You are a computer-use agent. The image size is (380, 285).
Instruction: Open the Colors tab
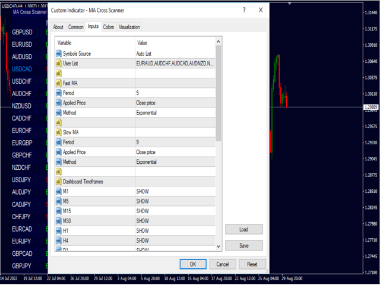pyautogui.click(x=109, y=27)
